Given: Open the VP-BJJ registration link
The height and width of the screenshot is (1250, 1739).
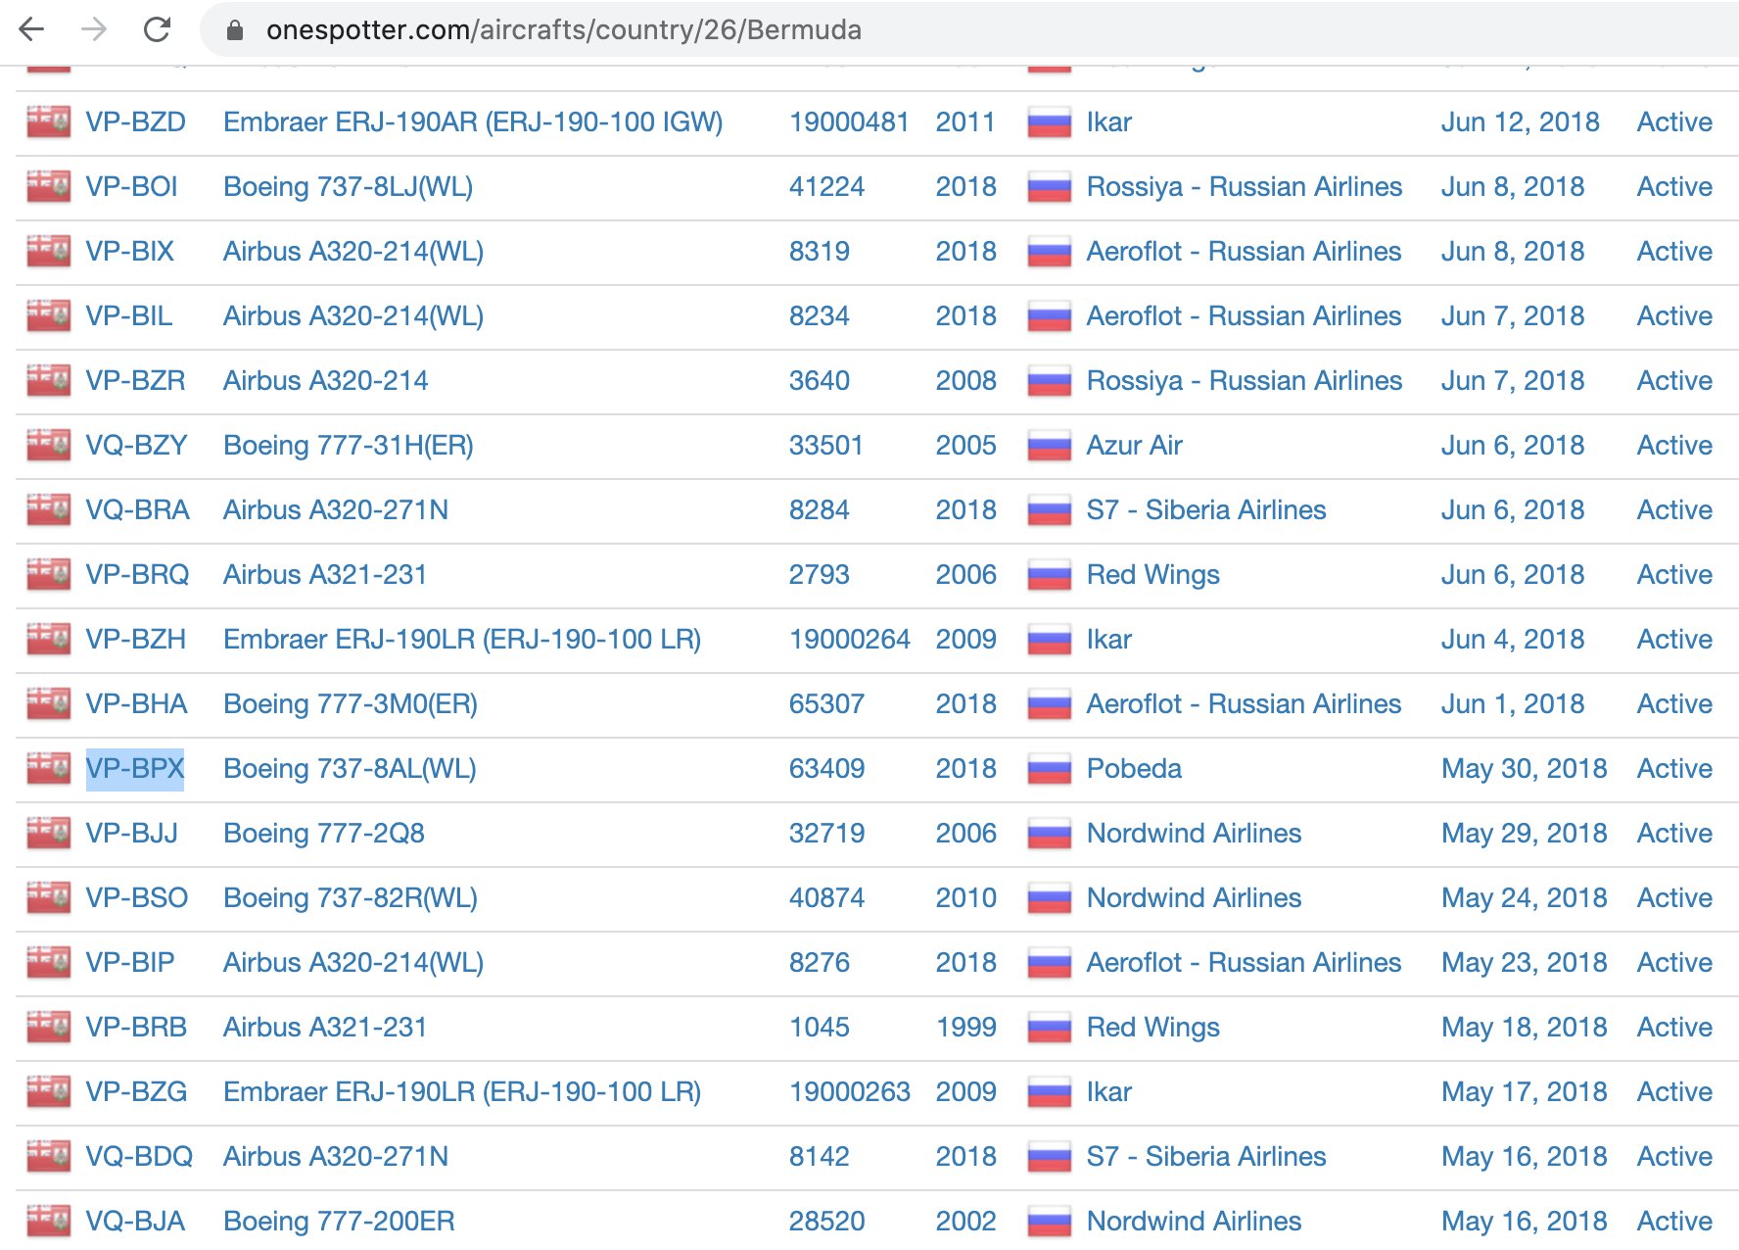Looking at the screenshot, I should (x=132, y=834).
